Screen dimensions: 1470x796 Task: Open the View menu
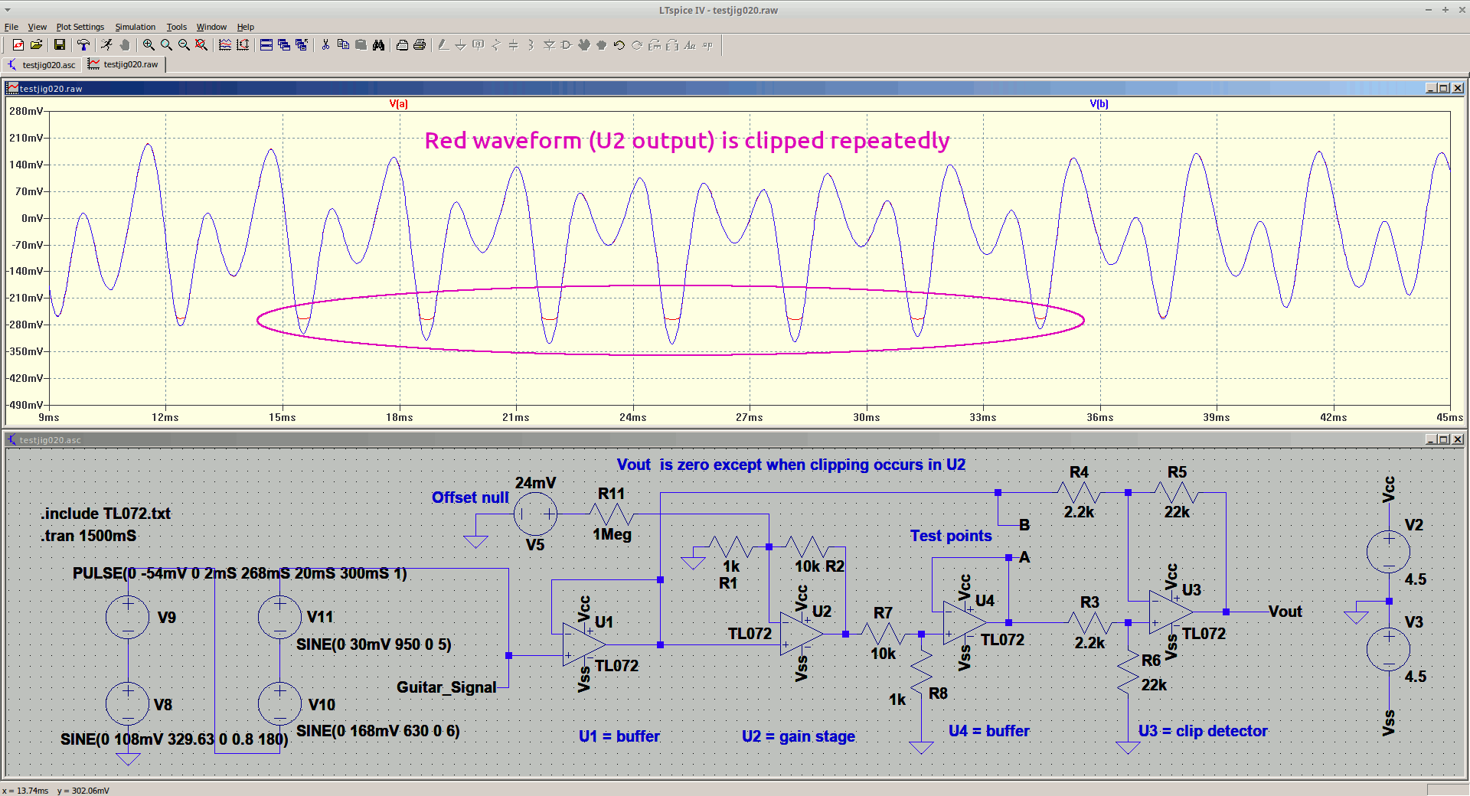[38, 27]
